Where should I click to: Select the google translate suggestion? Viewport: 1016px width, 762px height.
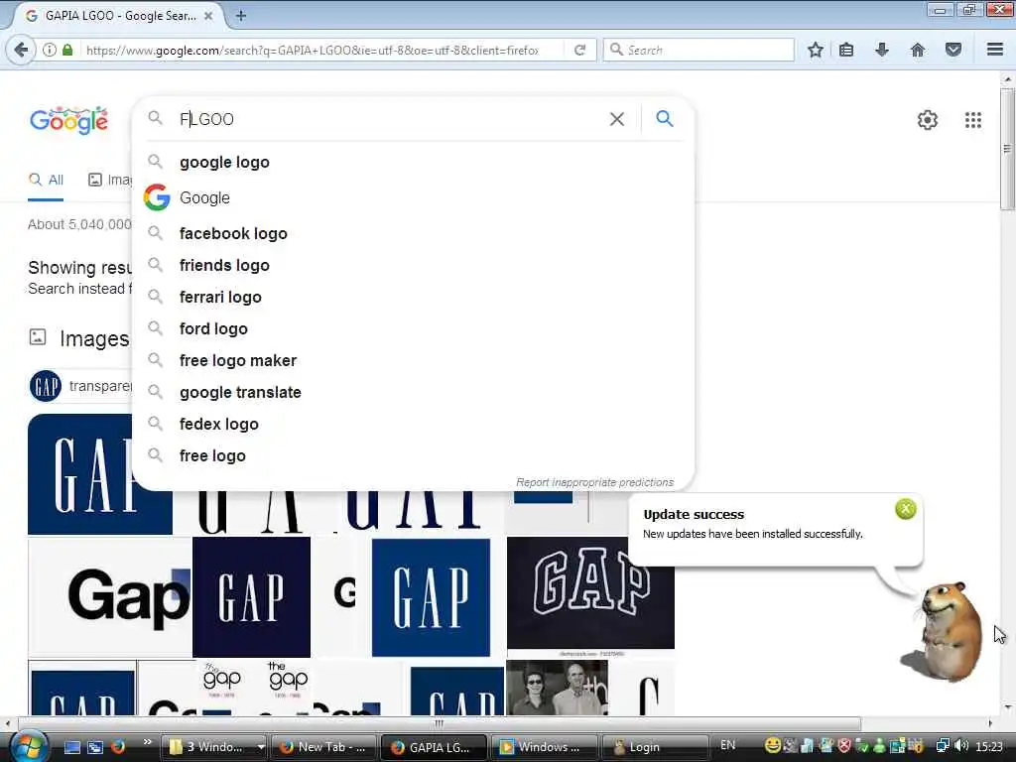414,392
